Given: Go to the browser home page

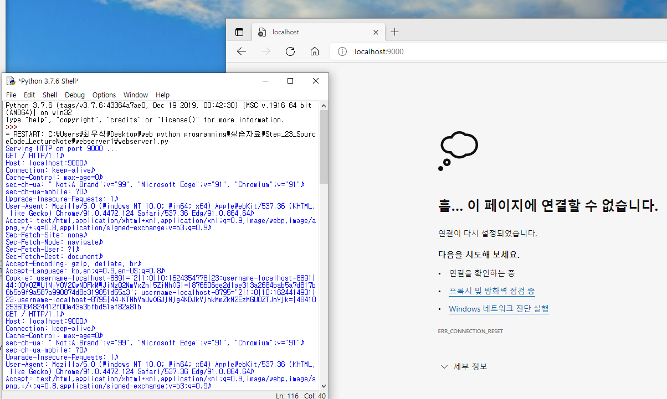Looking at the screenshot, I should click(315, 51).
